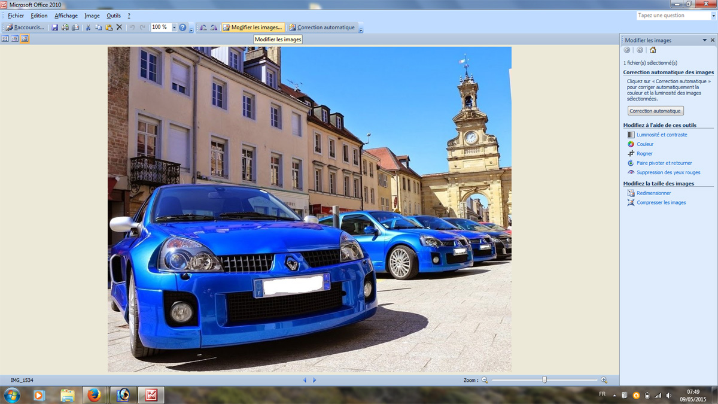Screen dimensions: 718x404
Task: Click the Print icon in toolbar
Action: (x=65, y=28)
